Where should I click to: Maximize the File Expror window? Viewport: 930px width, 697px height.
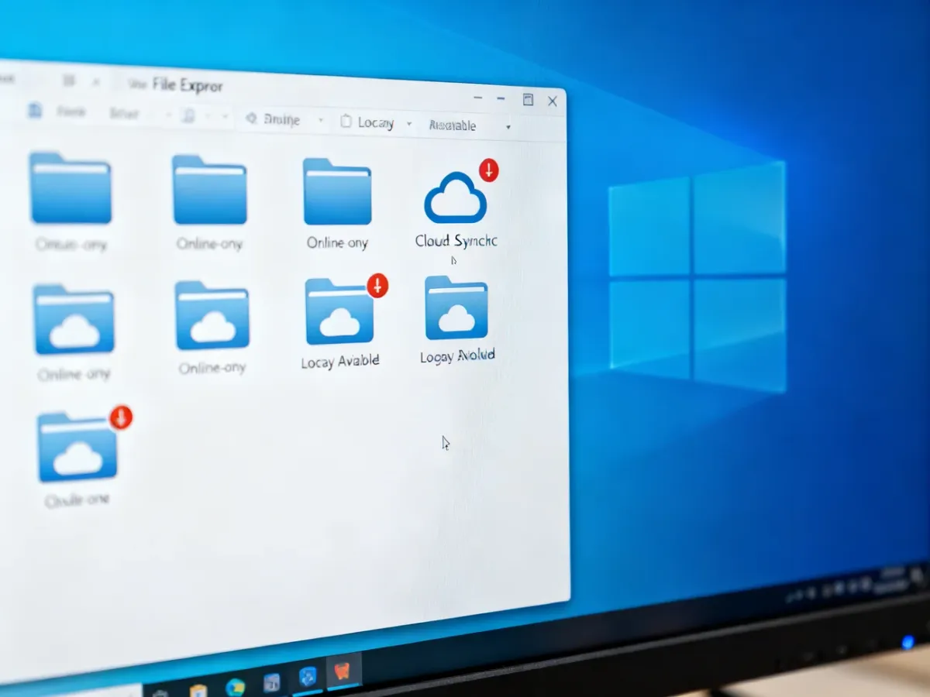(528, 99)
